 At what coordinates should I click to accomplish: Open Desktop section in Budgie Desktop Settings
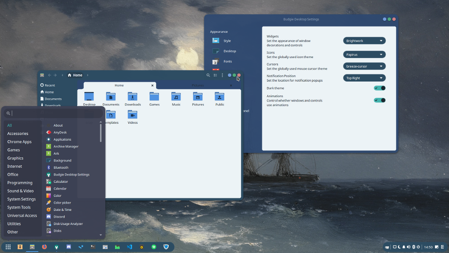224,51
